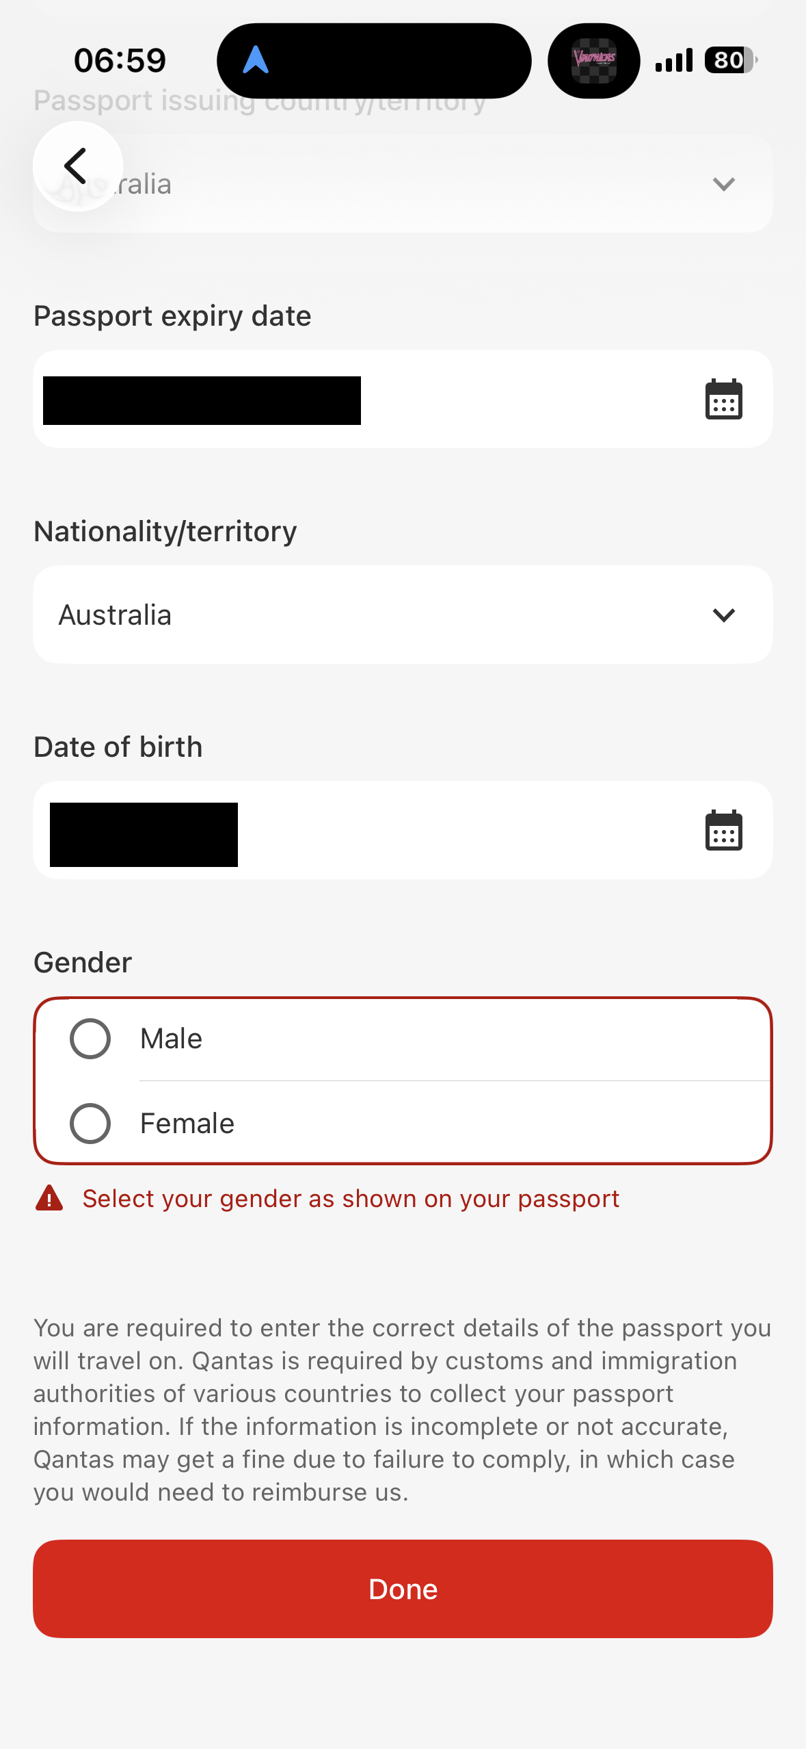The image size is (806, 1749).
Task: Tap the cellular signal strength icon
Action: (x=673, y=60)
